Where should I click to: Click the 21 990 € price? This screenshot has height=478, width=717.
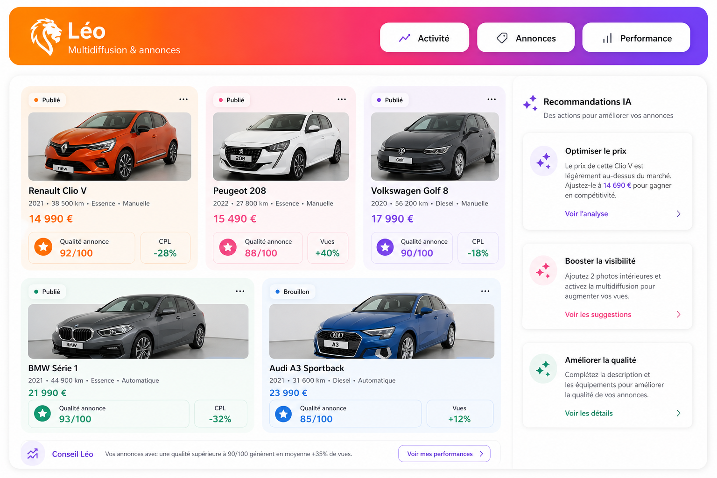point(47,393)
